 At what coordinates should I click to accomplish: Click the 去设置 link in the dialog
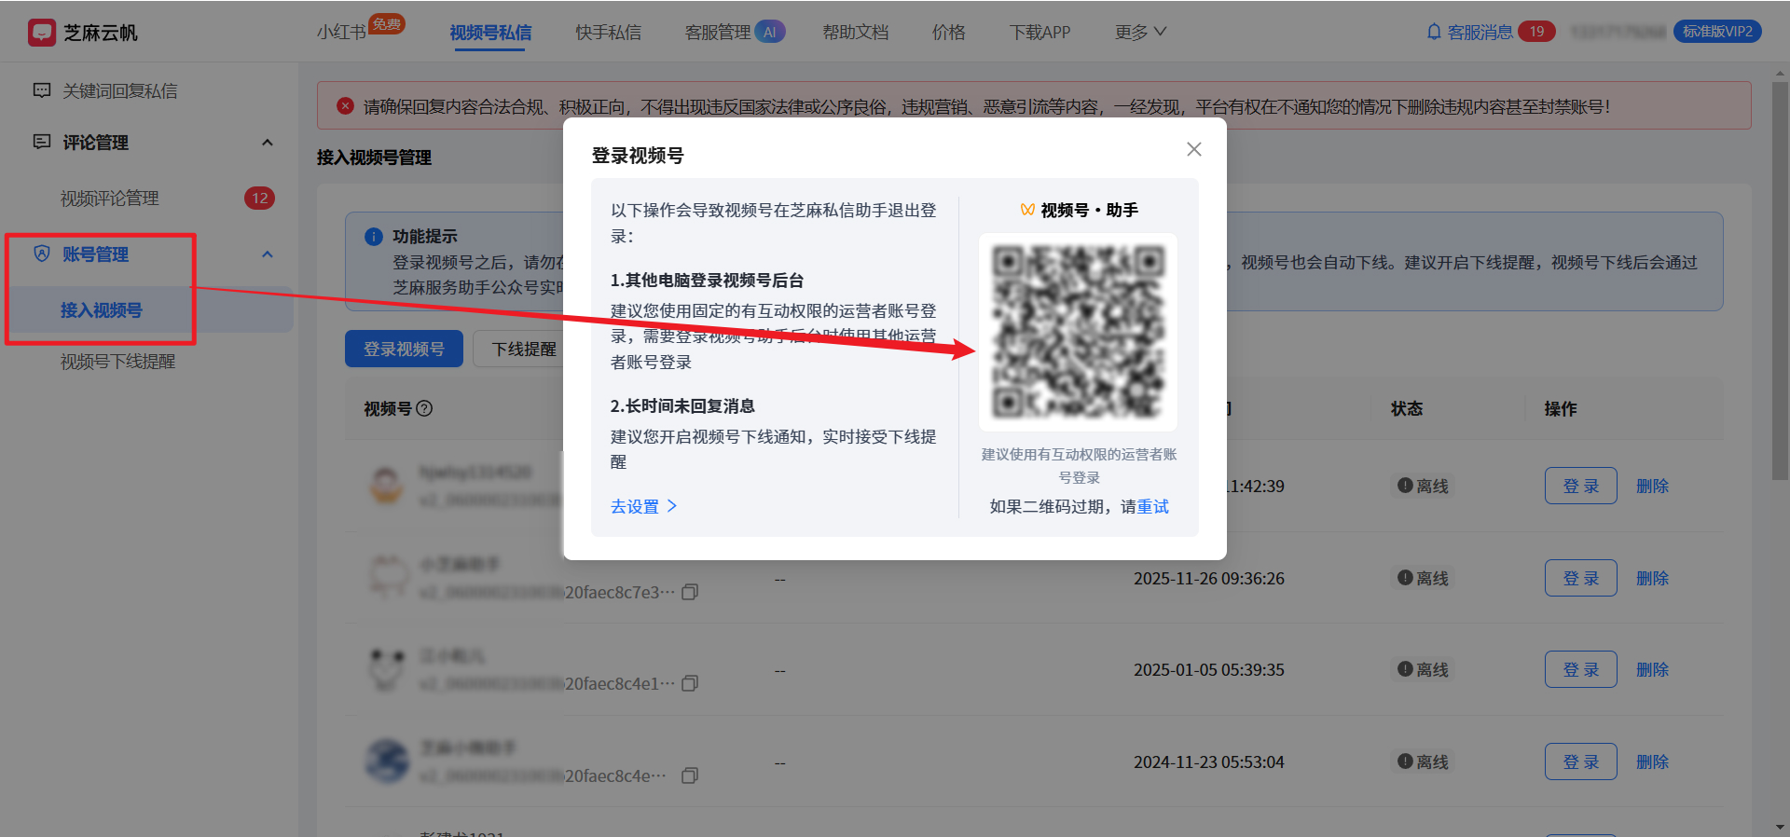643,506
